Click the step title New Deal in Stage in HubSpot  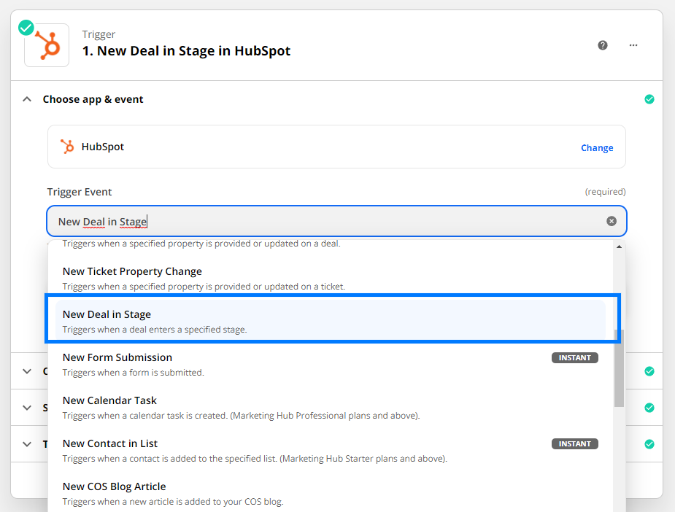click(x=186, y=51)
